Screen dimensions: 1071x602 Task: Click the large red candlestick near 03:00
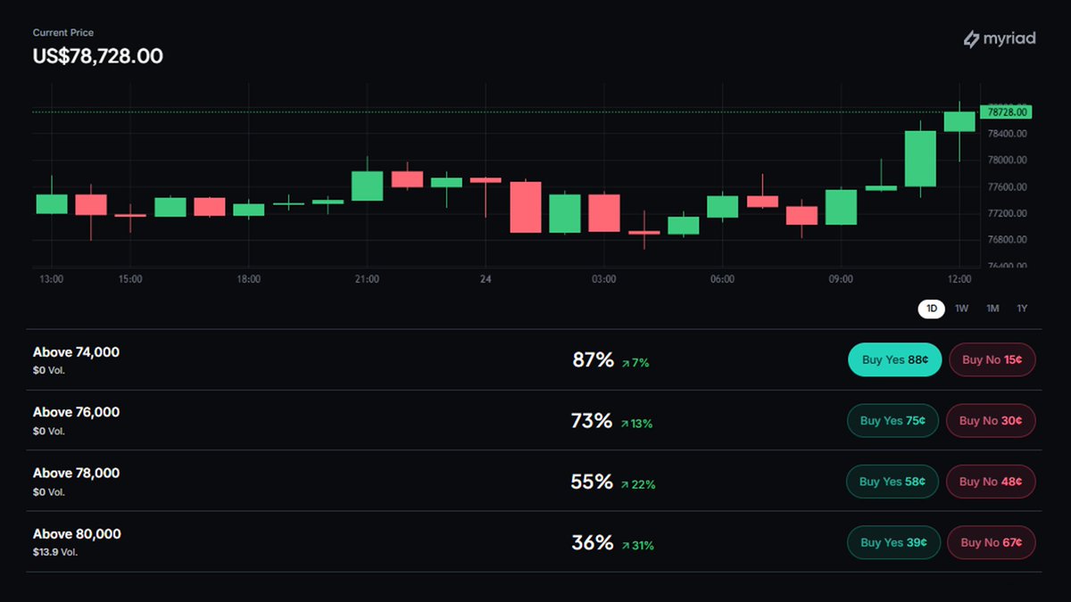click(604, 213)
